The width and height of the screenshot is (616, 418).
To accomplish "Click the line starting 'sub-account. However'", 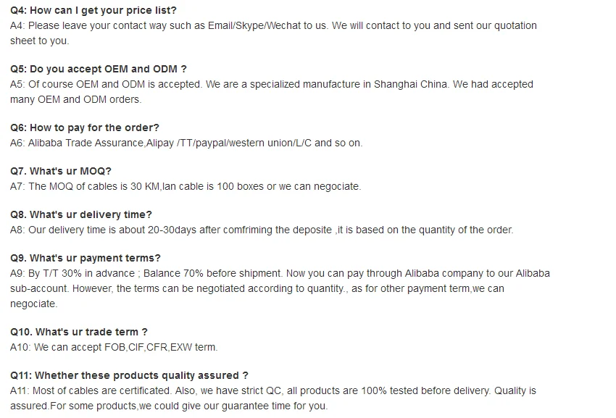I will pos(257,288).
